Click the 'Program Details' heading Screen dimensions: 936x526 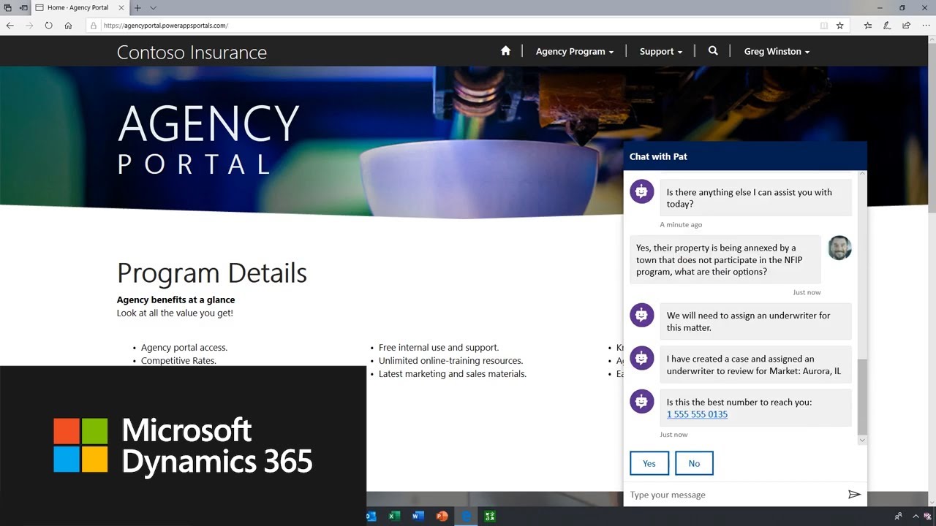pyautogui.click(x=212, y=272)
